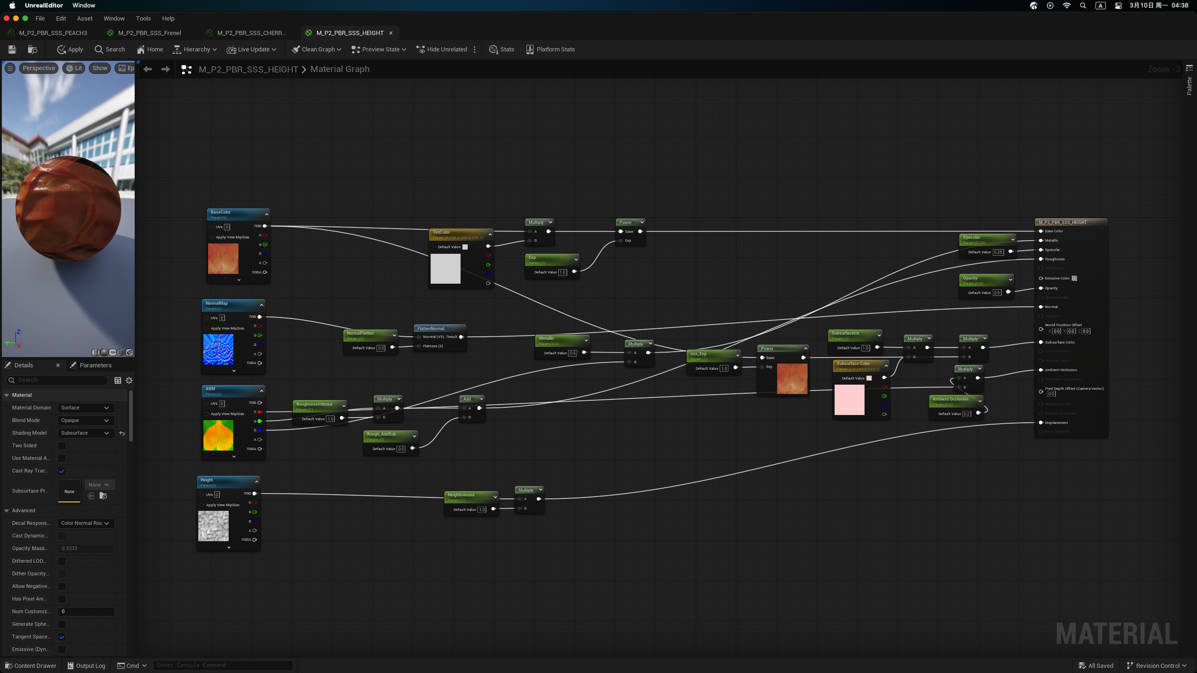Viewport: 1197px width, 673px height.
Task: Open details panel settings gear
Action: pos(129,380)
